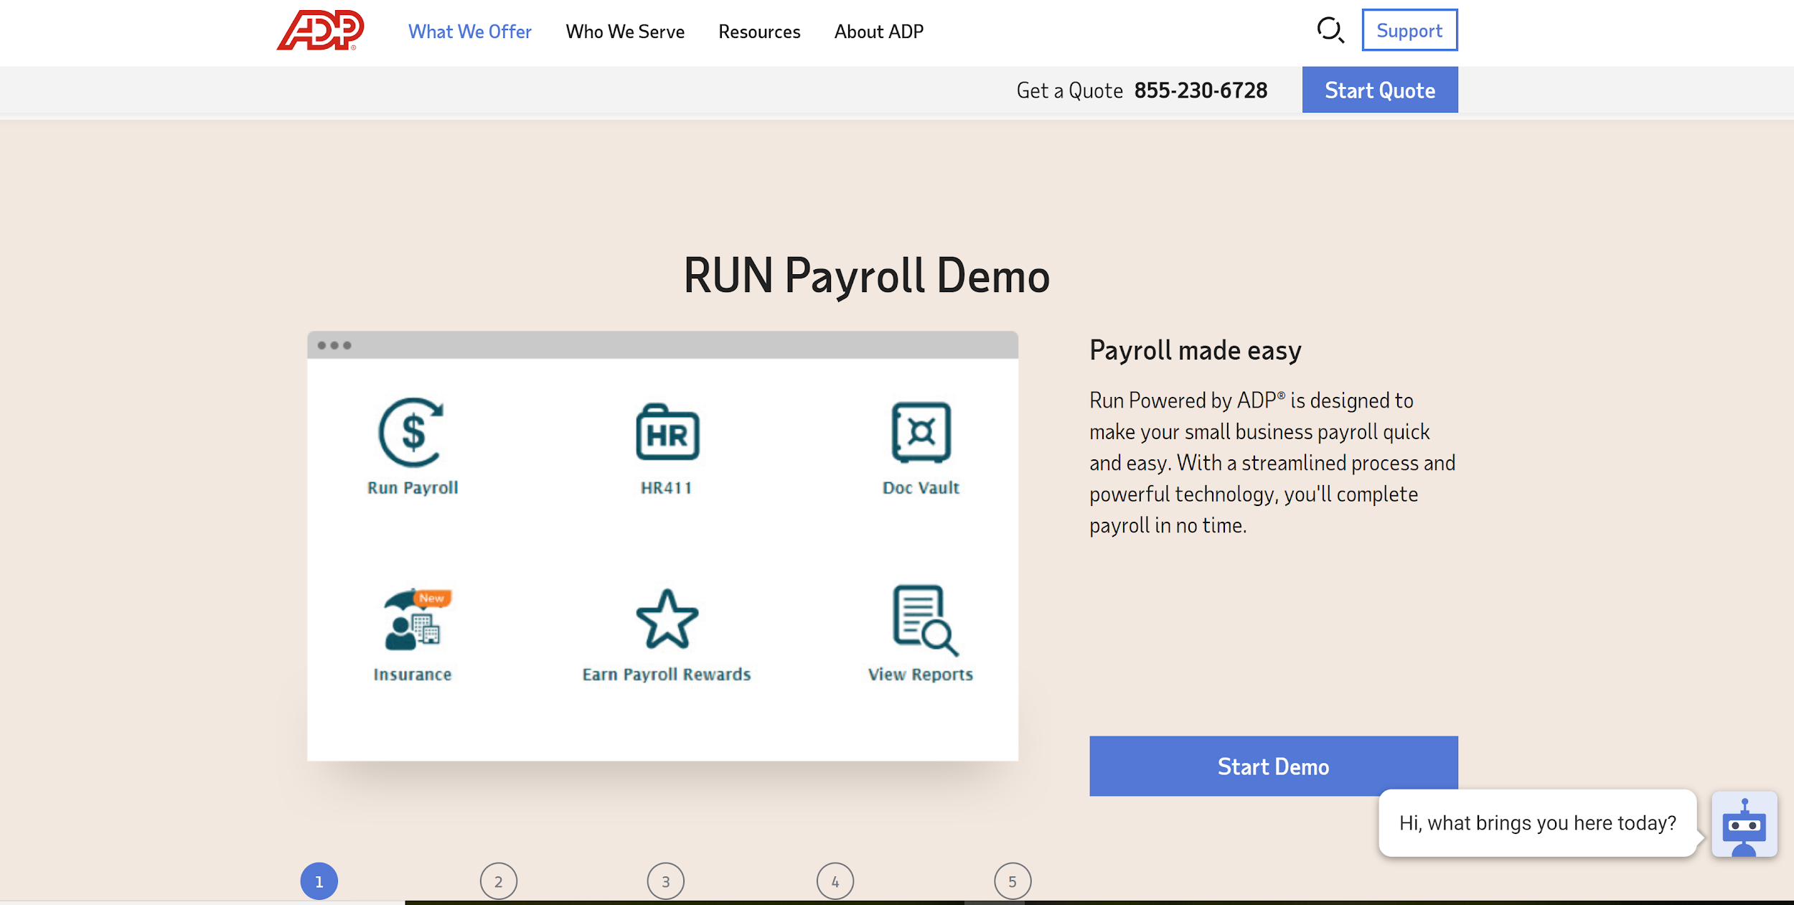Select active step 1 indicator
This screenshot has width=1794, height=905.
[319, 881]
